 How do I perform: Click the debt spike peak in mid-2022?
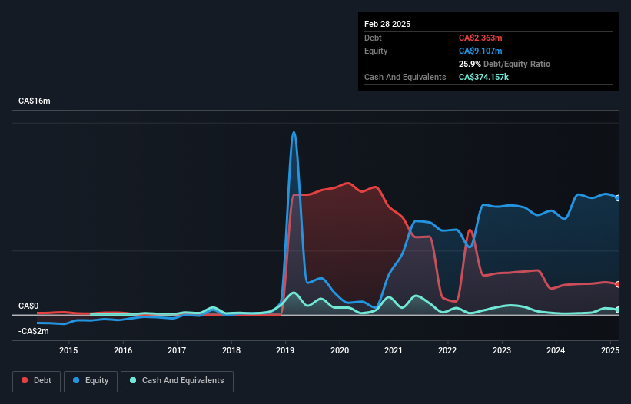pos(470,230)
